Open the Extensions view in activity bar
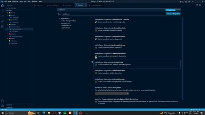 coord(3,26)
